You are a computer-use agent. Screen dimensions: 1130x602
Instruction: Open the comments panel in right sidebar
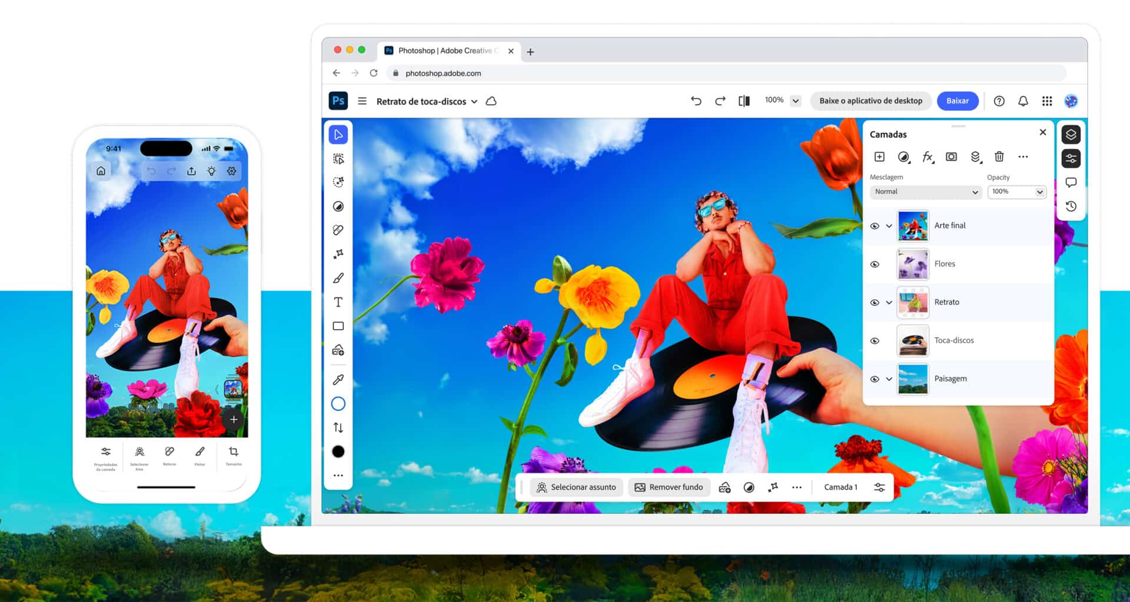pyautogui.click(x=1071, y=182)
